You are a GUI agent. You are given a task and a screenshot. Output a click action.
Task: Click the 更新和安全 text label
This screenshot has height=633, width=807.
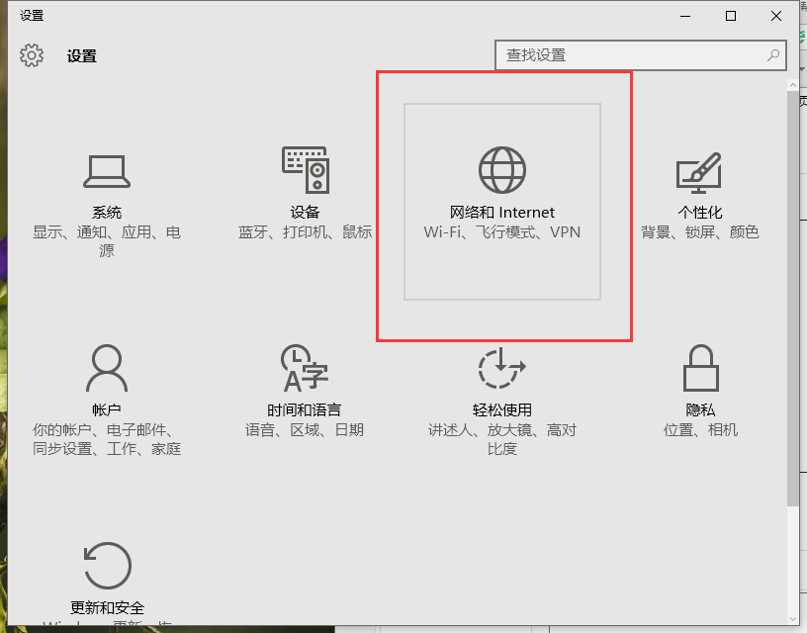(107, 607)
